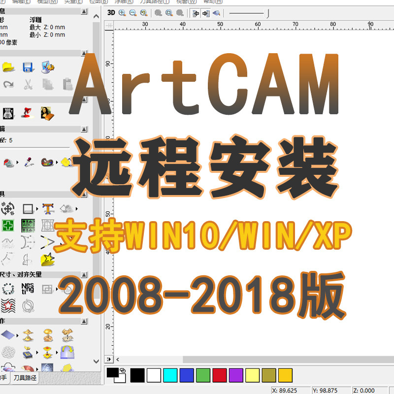Open the teddy bear relief clipart icon
This screenshot has width=394, height=394.
tap(8, 113)
